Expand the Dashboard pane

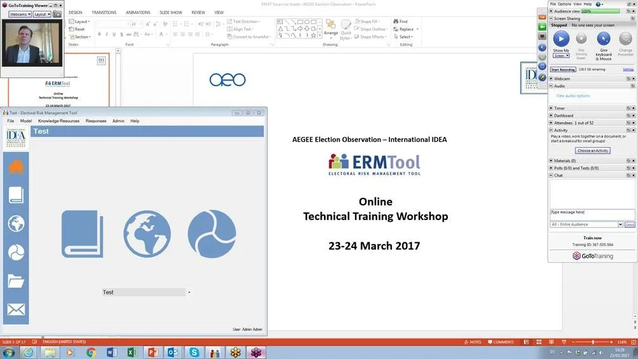pyautogui.click(x=551, y=115)
